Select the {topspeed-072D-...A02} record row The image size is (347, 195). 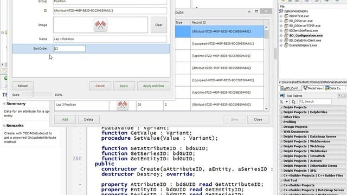(x=227, y=80)
